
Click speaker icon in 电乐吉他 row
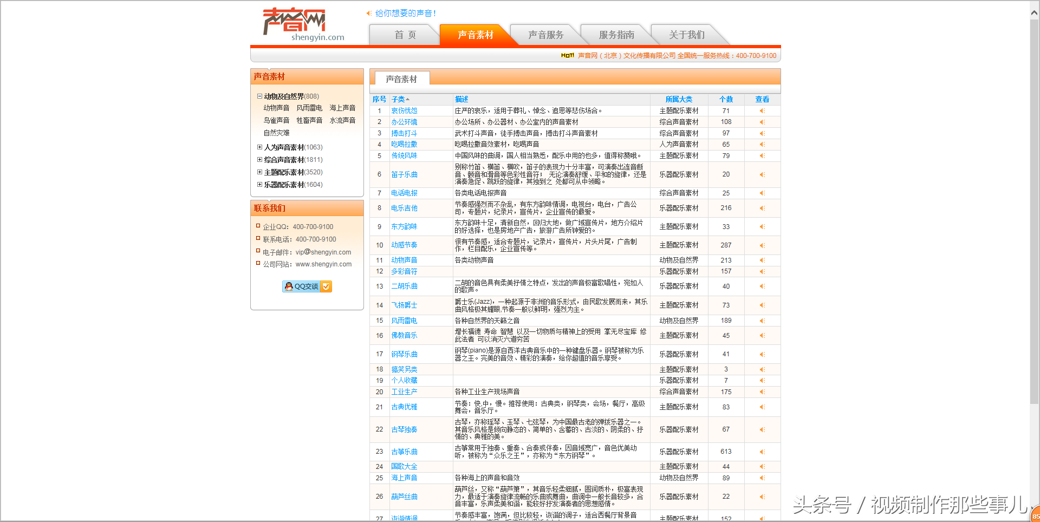click(x=762, y=208)
